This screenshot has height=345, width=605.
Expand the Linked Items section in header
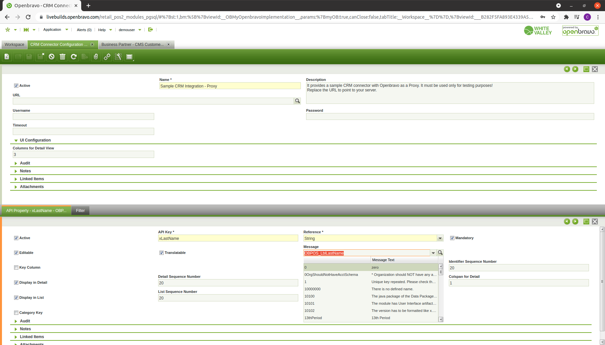tap(32, 179)
